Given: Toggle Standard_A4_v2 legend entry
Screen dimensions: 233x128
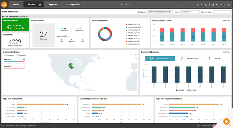Looking at the screenshot, I should pos(133,33).
